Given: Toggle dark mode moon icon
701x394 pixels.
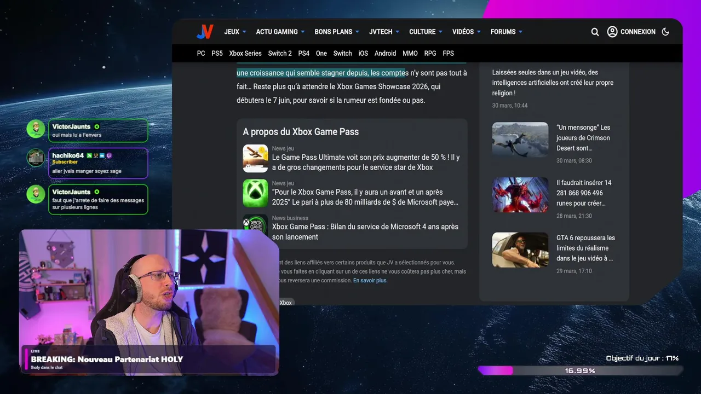Looking at the screenshot, I should pyautogui.click(x=665, y=32).
